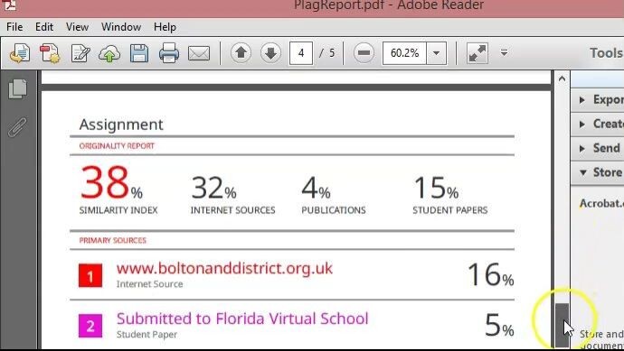Zoom out with the minus button
624x351 pixels.
click(364, 53)
